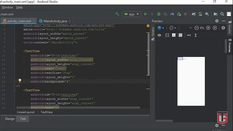Open the orientation for preview dropdown
Screen dimensions: 233x131
pos(173,28)
